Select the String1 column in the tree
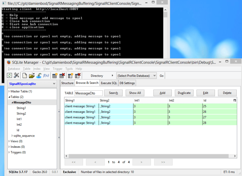The width and height of the screenshot is (242, 176). pyautogui.click(x=21, y=108)
